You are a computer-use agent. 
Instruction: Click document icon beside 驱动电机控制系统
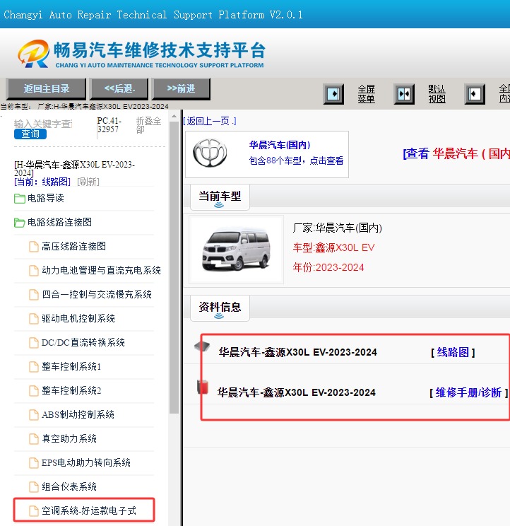(x=33, y=319)
